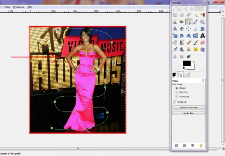Switch to Edit (Ctrl) mode
225x156 pixels.
click(x=177, y=92)
